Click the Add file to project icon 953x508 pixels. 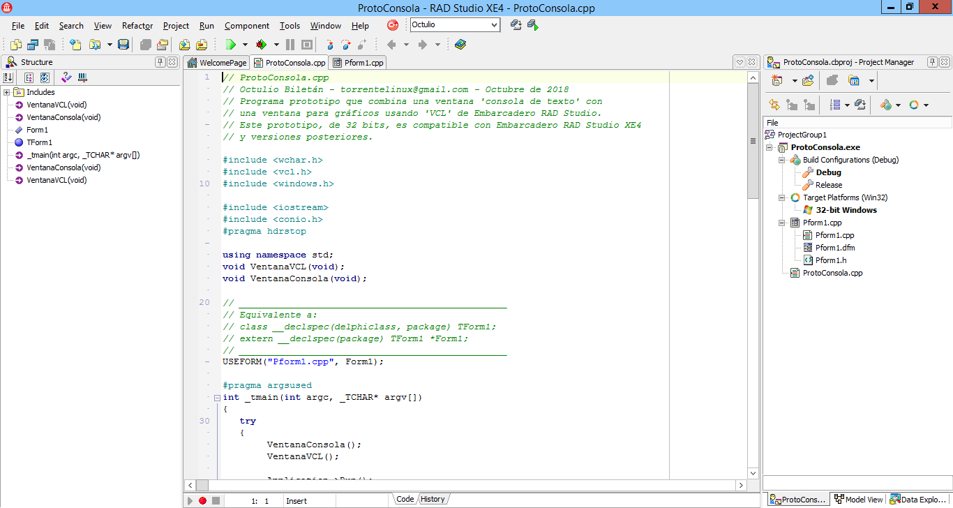185,45
